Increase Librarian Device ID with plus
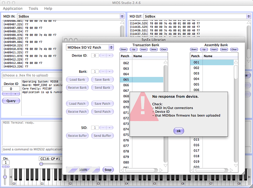253x188 pixels. point(110,56)
